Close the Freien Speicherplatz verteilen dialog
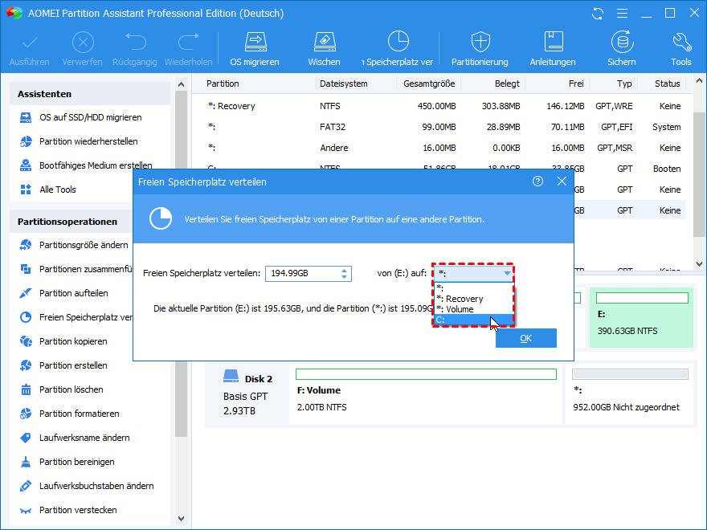 (562, 181)
